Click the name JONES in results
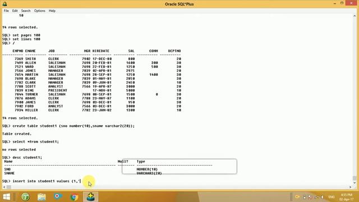The image size is (359, 202). pos(30,71)
